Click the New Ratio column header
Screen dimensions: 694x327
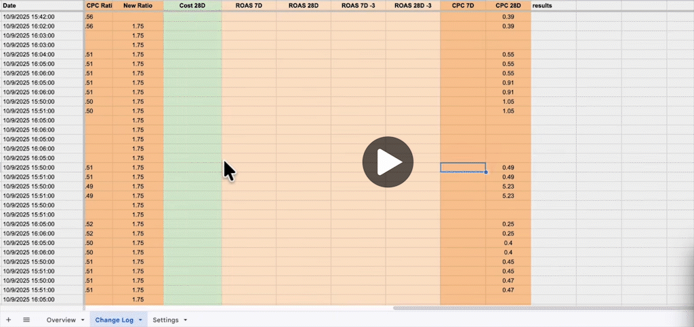138,5
